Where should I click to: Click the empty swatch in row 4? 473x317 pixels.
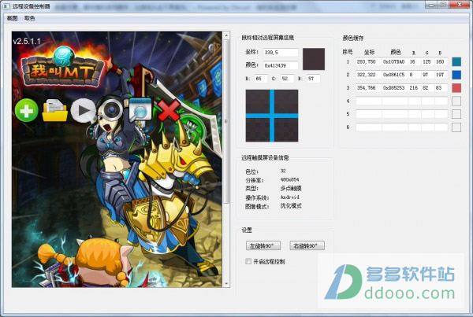(456, 101)
